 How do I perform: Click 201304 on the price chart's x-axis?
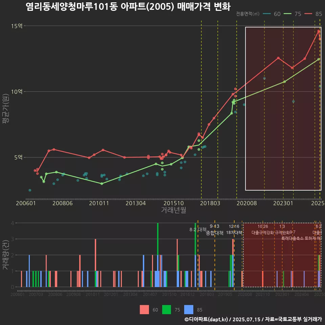click(135, 203)
